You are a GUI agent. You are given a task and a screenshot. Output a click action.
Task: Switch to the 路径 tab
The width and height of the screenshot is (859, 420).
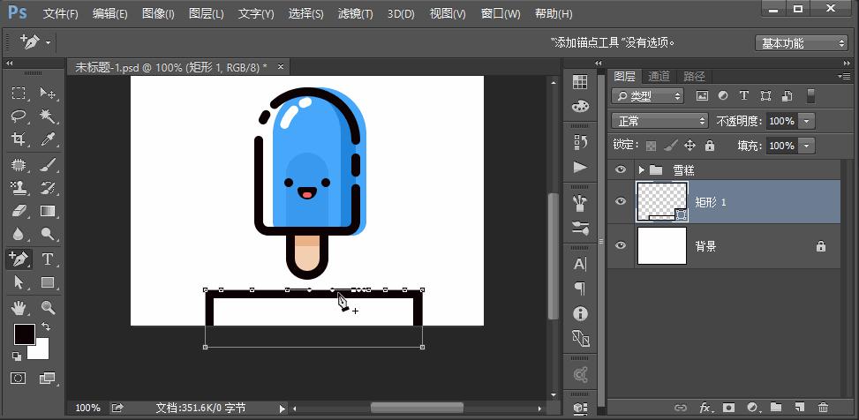694,76
